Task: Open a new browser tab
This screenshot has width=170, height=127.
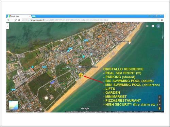Action: click(34, 16)
